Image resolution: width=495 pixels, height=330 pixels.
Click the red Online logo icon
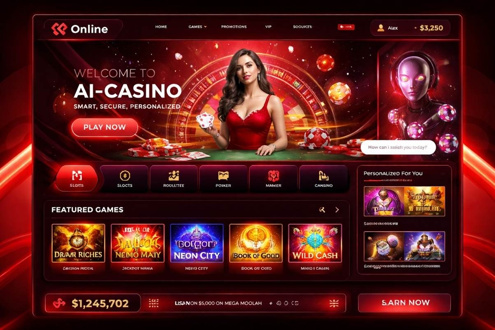(x=59, y=29)
